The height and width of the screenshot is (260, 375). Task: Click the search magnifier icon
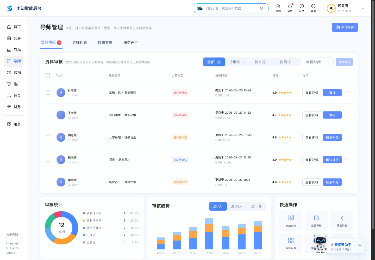[262, 8]
